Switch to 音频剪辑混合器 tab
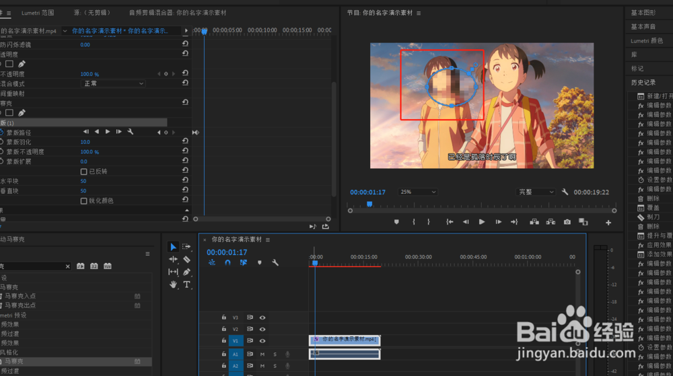Screen dimensions: 673x376 (x=178, y=13)
